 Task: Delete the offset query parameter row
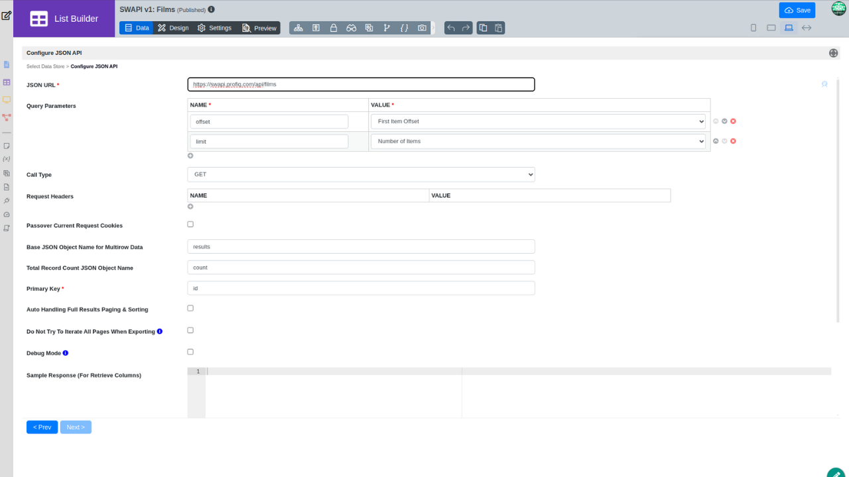(x=734, y=121)
